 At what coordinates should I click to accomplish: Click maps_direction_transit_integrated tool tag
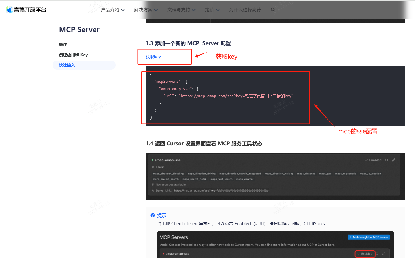[x=240, y=174]
